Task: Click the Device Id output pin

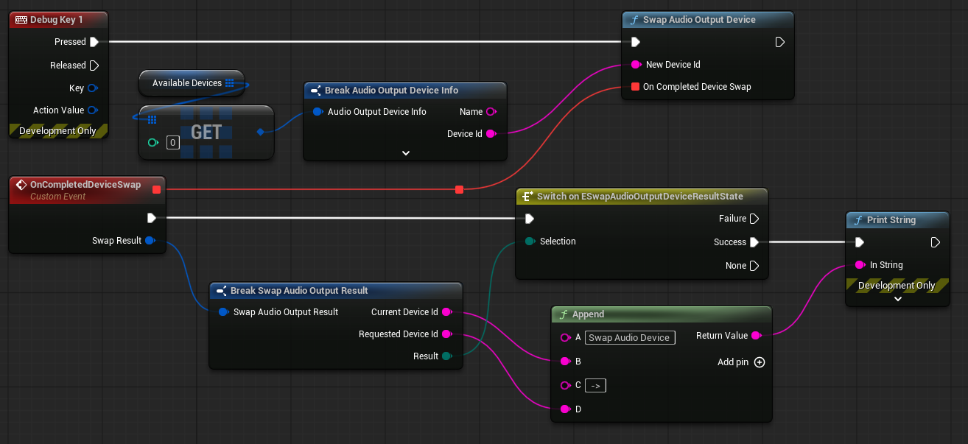Action: point(491,134)
